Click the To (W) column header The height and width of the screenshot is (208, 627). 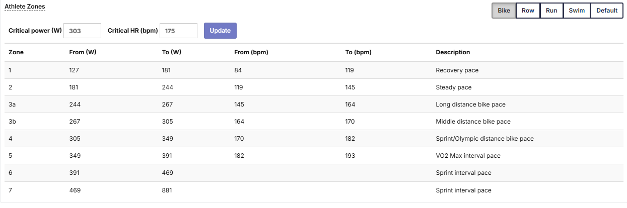(x=171, y=52)
